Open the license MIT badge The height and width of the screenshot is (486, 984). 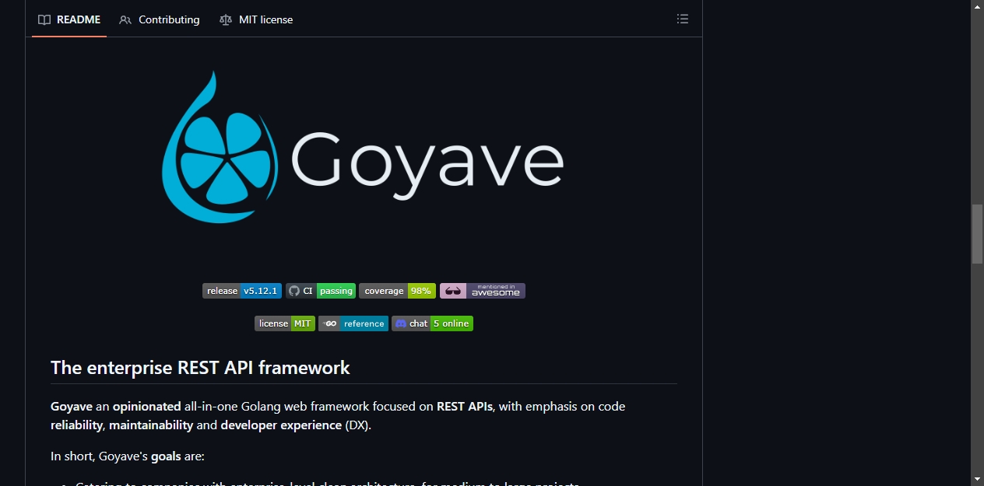point(285,323)
